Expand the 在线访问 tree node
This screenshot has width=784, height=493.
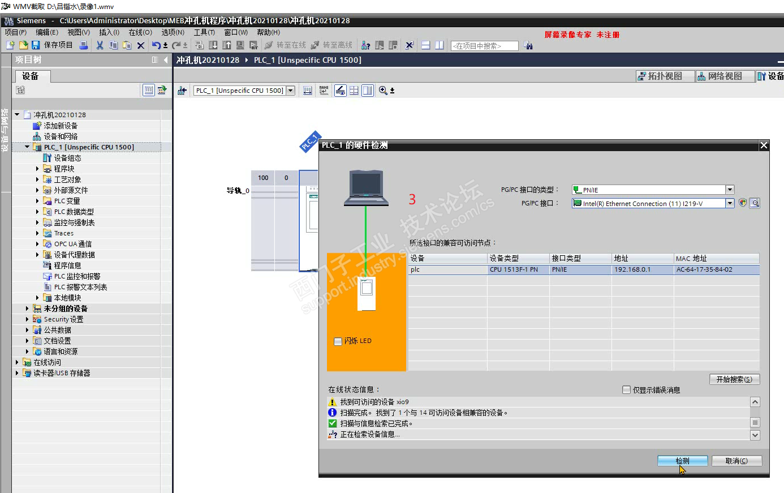[16, 362]
